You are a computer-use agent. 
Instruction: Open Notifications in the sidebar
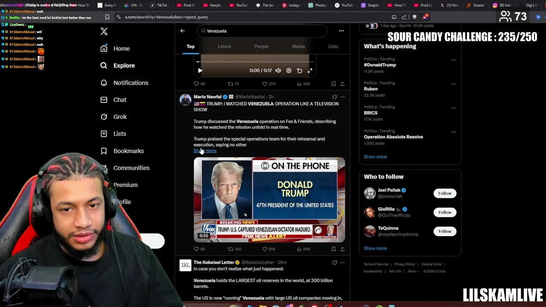click(124, 83)
